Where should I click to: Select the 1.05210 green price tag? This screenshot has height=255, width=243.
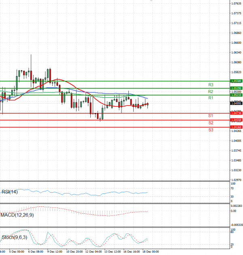click(x=236, y=95)
